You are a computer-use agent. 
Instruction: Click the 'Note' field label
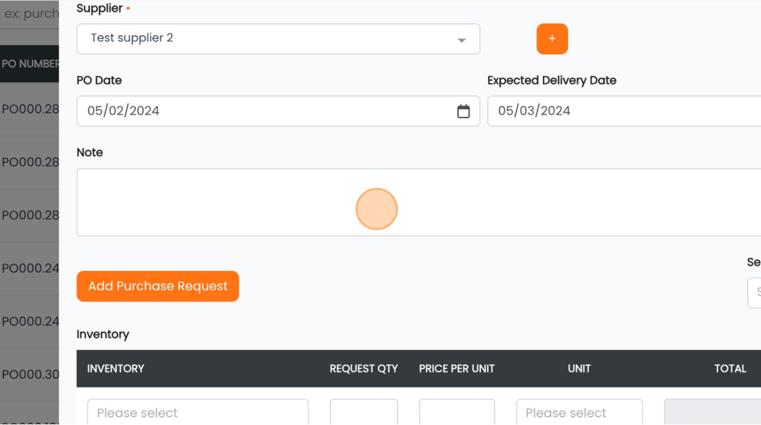click(90, 152)
